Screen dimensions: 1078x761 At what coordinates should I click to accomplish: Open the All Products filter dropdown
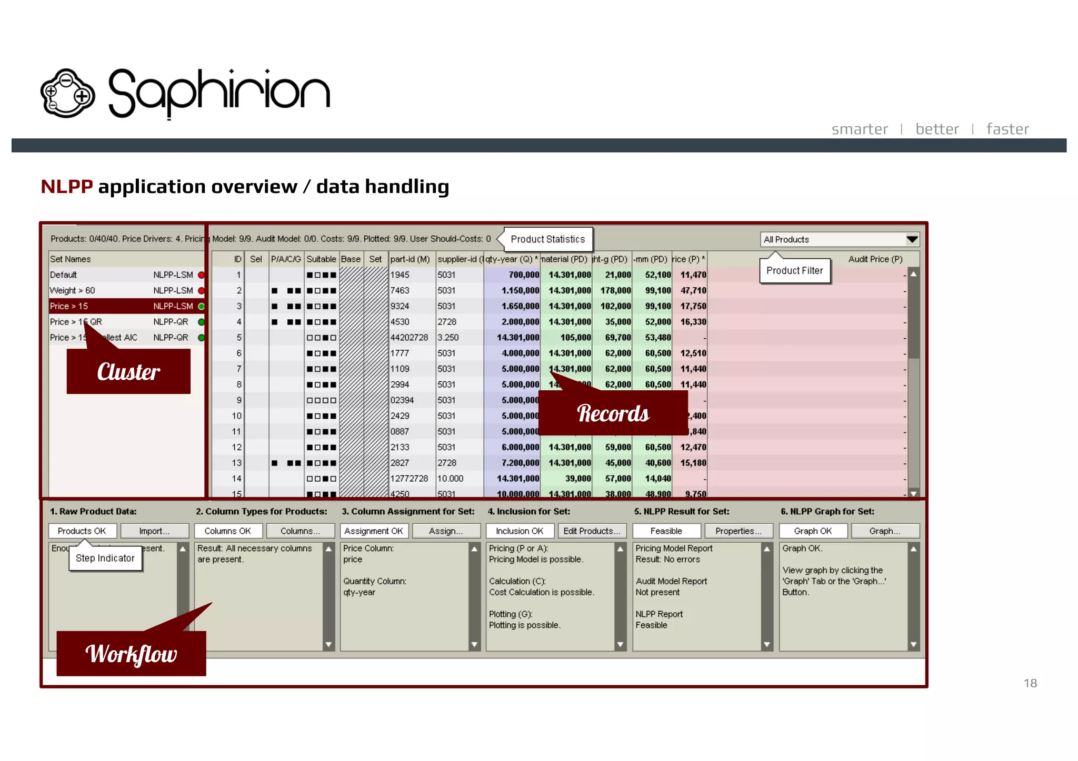(833, 240)
